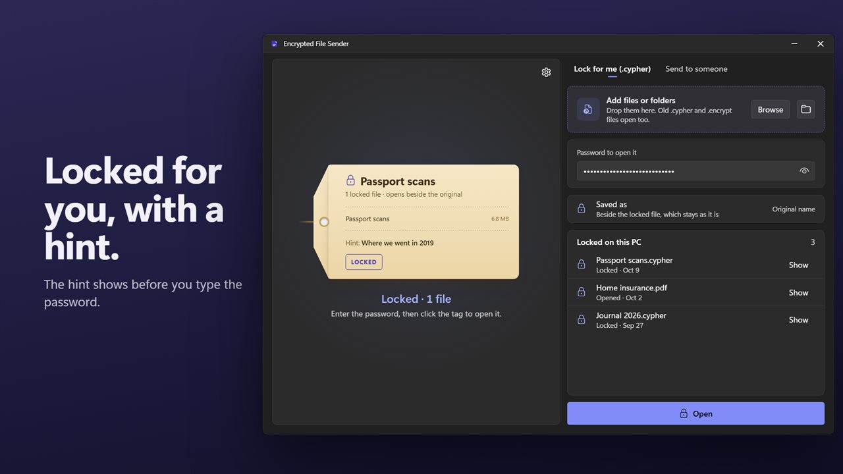This screenshot has height=474, width=843.
Task: Select the Home insurance.pdf list entry
Action: [695, 292]
